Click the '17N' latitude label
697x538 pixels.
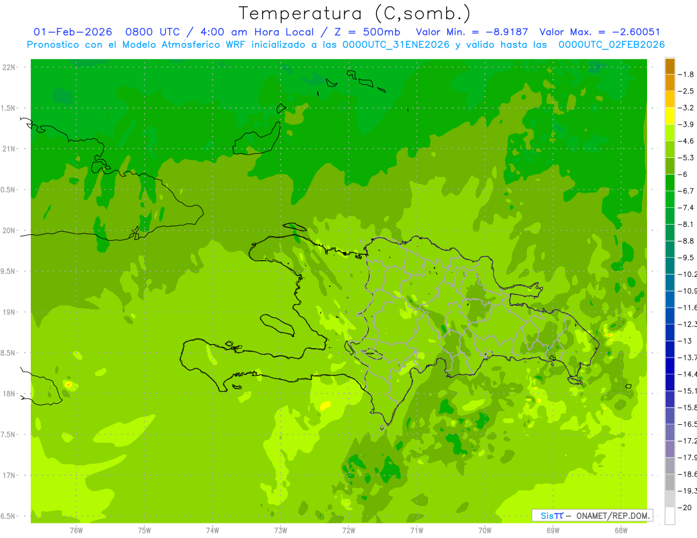(x=9, y=475)
